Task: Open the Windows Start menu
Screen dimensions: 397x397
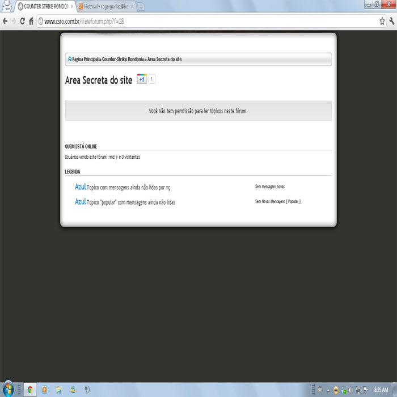Action: pos(7,389)
